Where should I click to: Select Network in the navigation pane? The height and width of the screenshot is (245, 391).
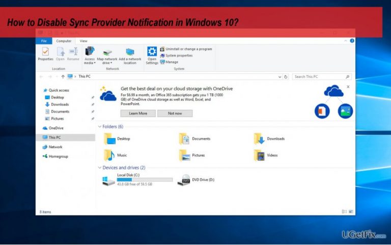pyautogui.click(x=52, y=147)
